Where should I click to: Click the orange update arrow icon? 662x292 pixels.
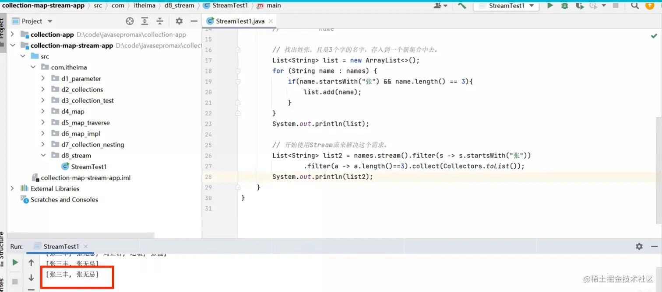point(649,6)
